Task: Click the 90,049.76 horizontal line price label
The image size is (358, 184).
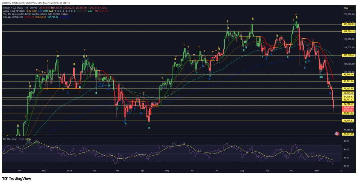Action: (x=348, y=93)
